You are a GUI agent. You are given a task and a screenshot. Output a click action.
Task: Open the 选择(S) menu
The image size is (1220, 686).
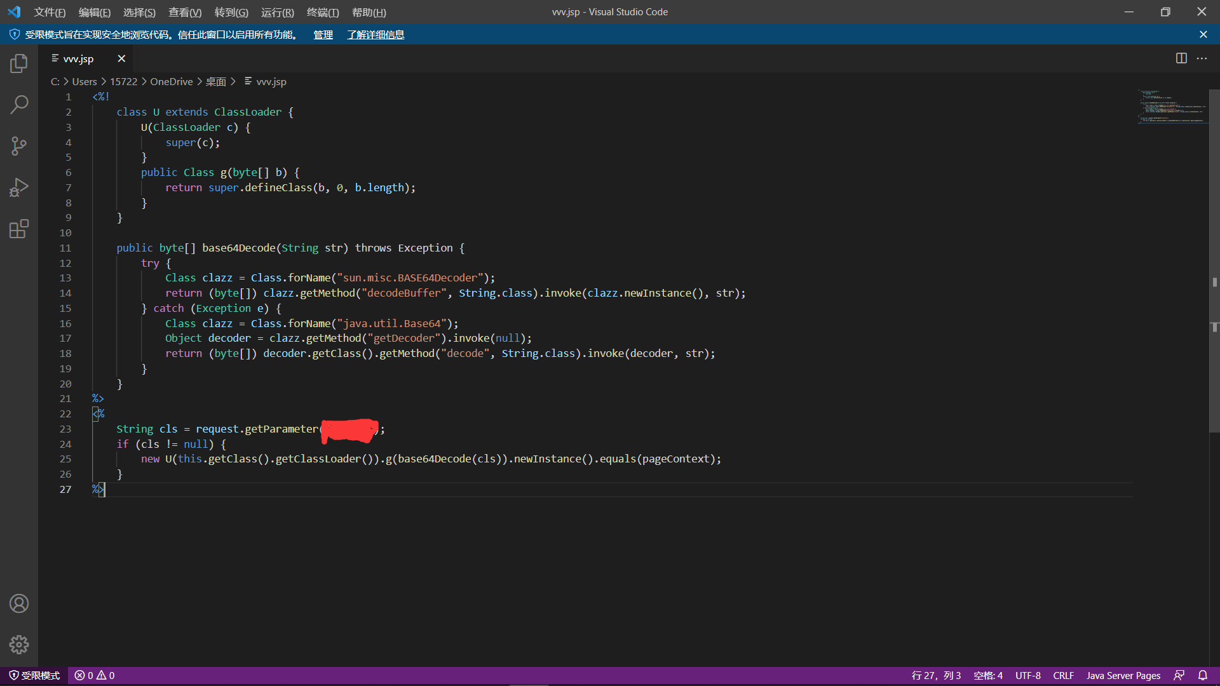coord(139,12)
